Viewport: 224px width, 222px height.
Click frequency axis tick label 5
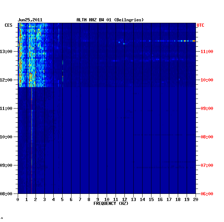pyautogui.click(x=62, y=200)
